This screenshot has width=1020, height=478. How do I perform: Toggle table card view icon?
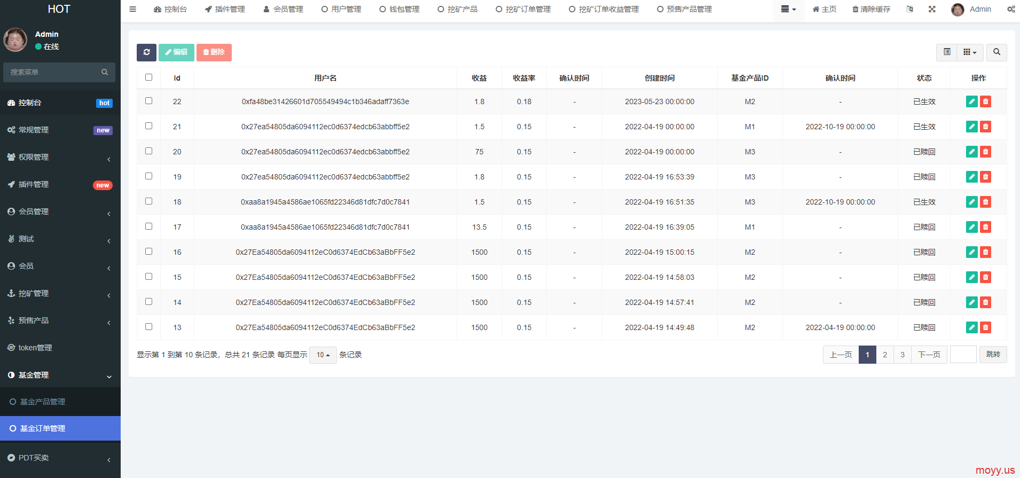(x=947, y=52)
